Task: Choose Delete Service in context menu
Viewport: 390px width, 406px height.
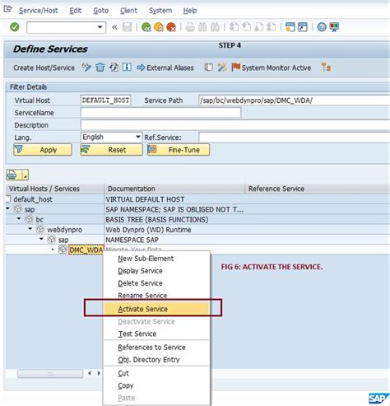Action: [x=157, y=283]
